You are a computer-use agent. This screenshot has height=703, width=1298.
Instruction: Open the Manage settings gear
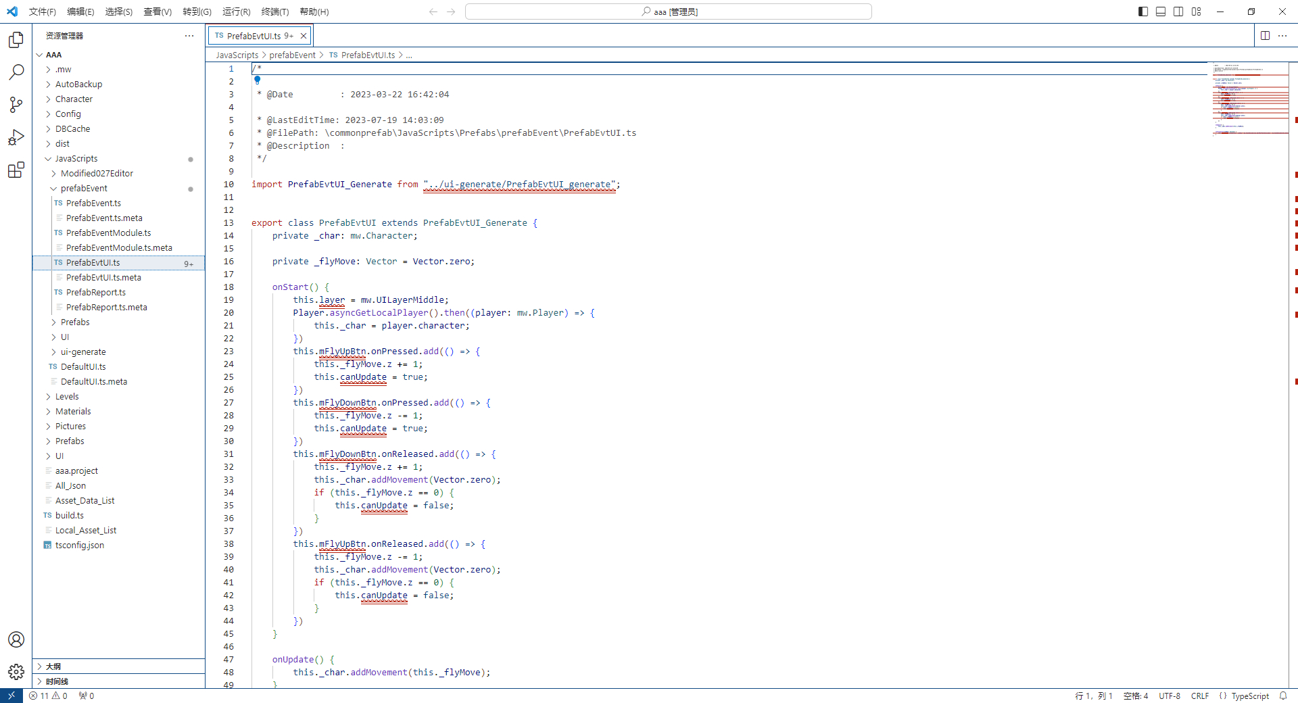pyautogui.click(x=16, y=672)
